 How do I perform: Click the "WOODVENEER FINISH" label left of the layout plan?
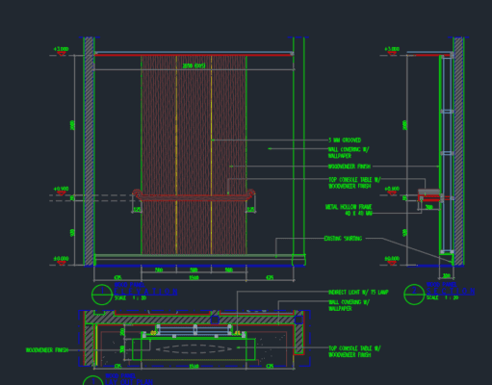click(47, 350)
